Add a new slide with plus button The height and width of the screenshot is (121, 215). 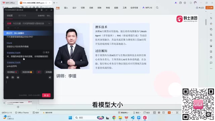pyautogui.click(x=18, y=107)
